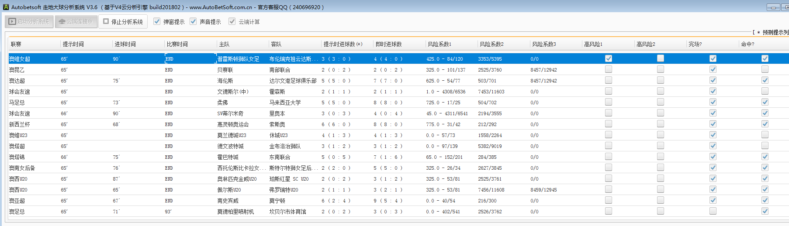This screenshot has width=789, height=226.
Task: Minimize the Autobetsoft window
Action: point(774,7)
